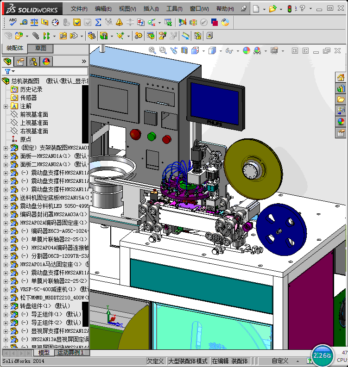Activate the Section View tool
The image size is (348, 367).
point(184,50)
